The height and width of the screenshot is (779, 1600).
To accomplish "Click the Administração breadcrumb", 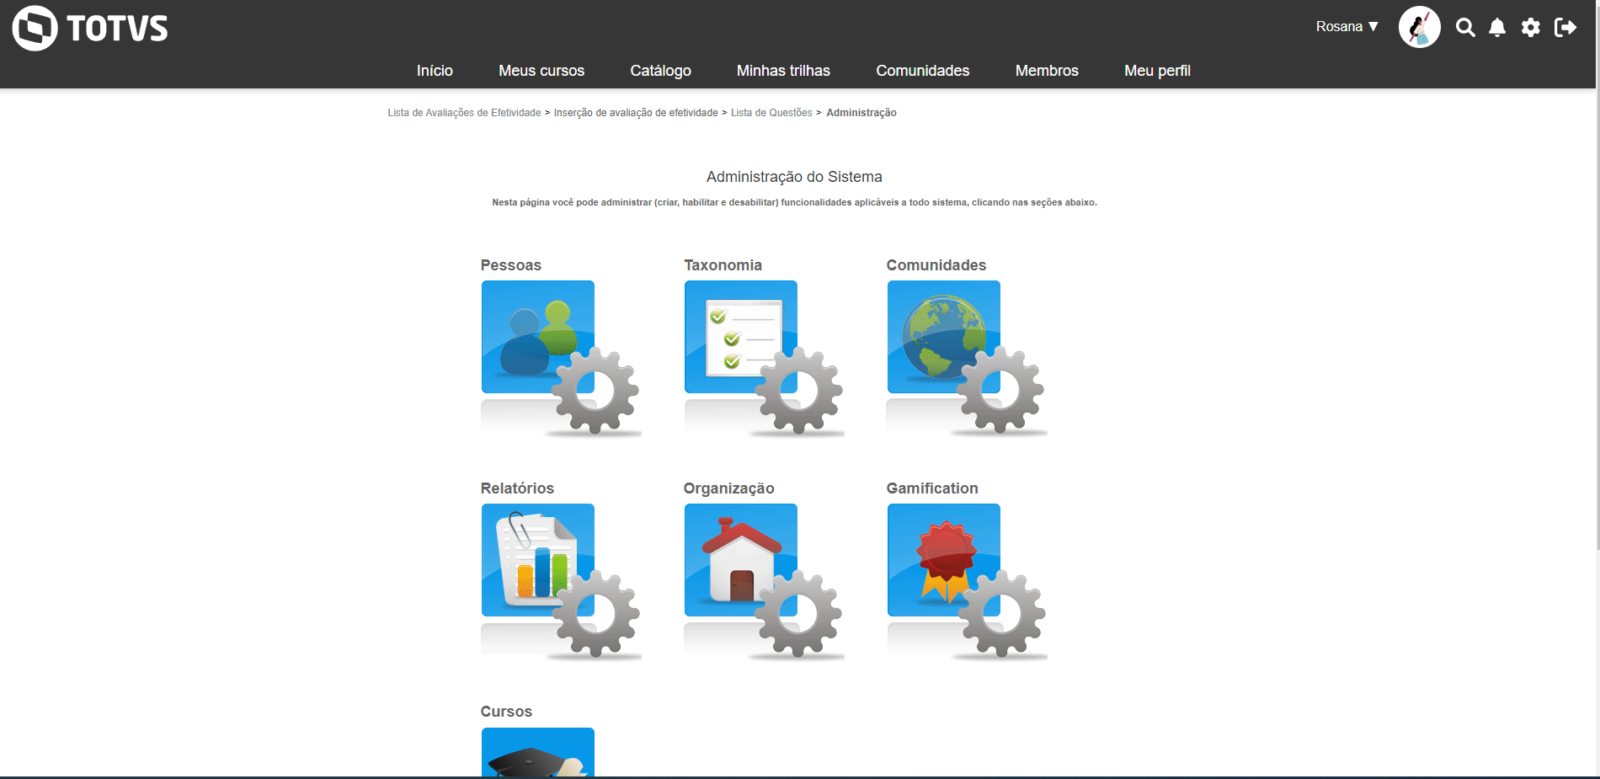I will tap(861, 113).
